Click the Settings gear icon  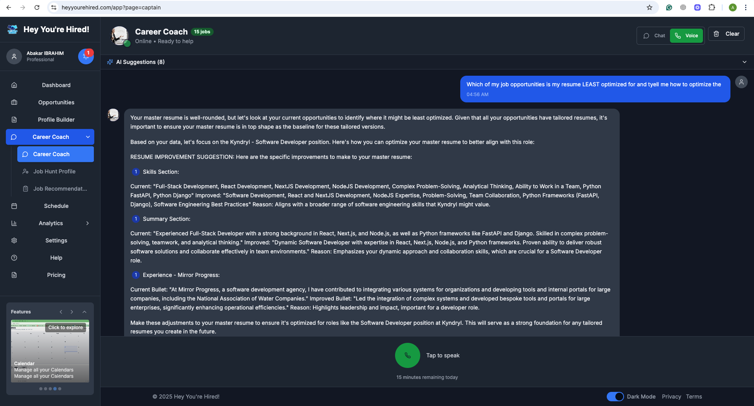point(14,240)
